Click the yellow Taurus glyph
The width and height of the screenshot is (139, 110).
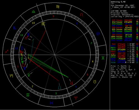(95, 82)
